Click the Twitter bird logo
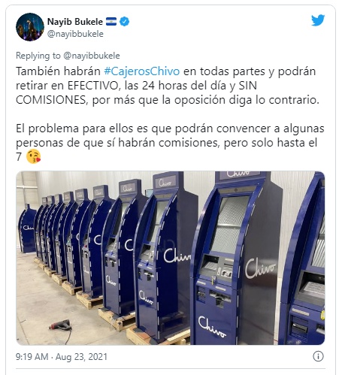The image size is (342, 375). pos(318,20)
